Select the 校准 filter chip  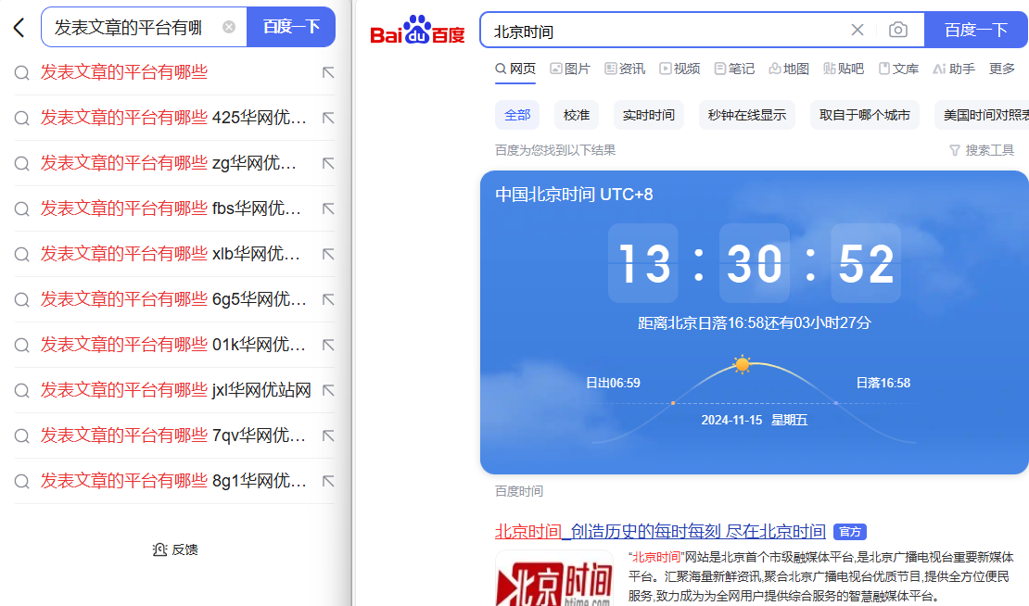point(577,116)
